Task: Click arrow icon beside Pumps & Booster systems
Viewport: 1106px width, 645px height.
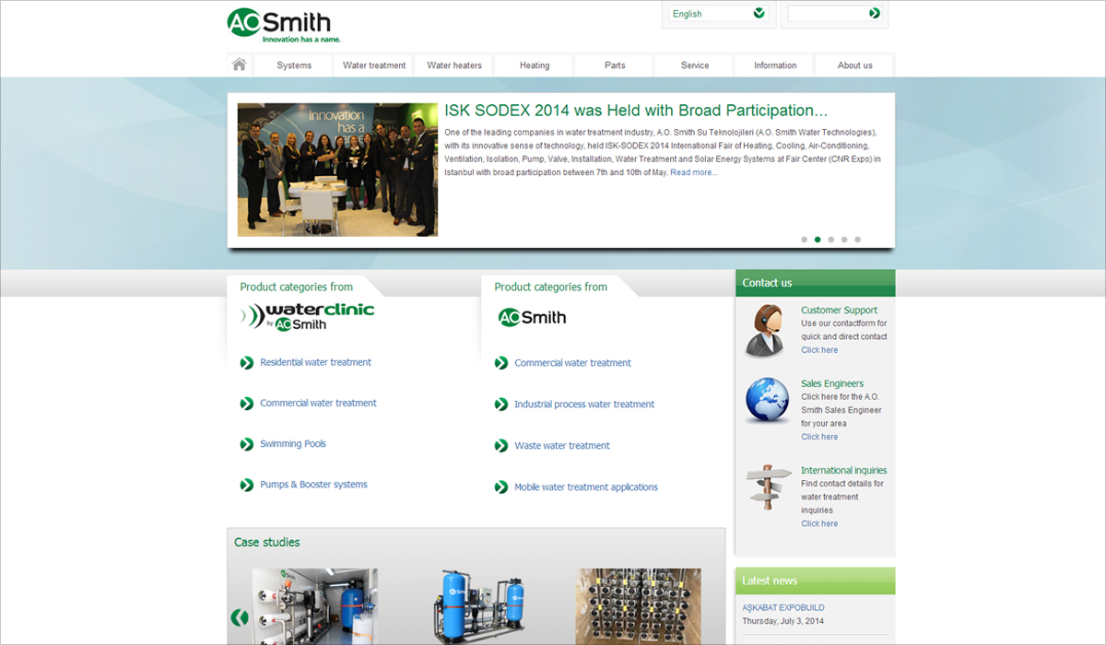Action: tap(247, 485)
